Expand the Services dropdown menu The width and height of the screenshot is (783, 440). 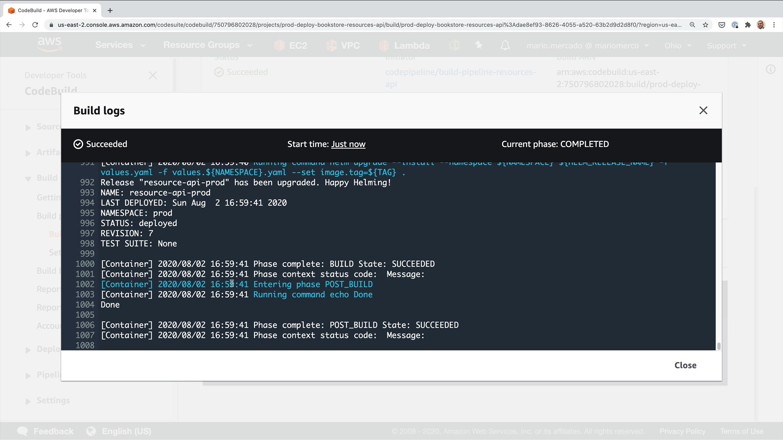click(x=120, y=45)
